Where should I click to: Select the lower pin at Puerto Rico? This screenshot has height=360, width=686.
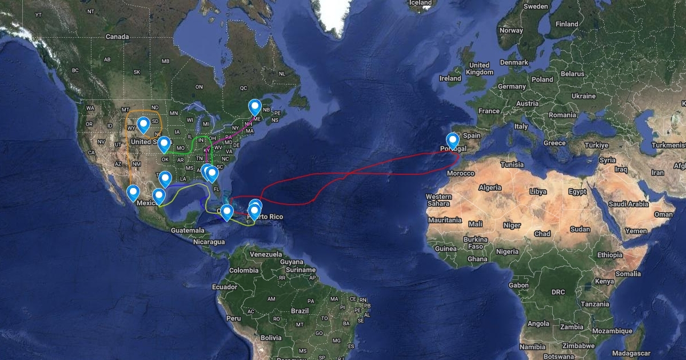[254, 213]
